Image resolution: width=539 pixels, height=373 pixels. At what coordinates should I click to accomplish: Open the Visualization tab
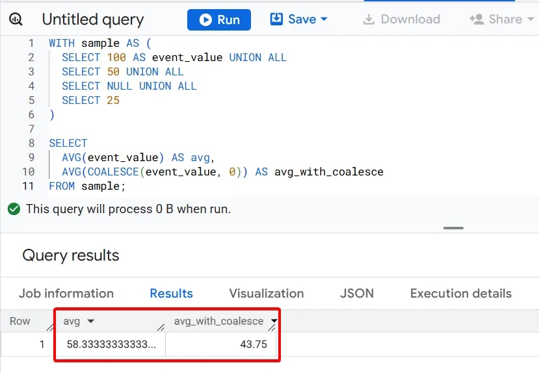[x=267, y=293]
